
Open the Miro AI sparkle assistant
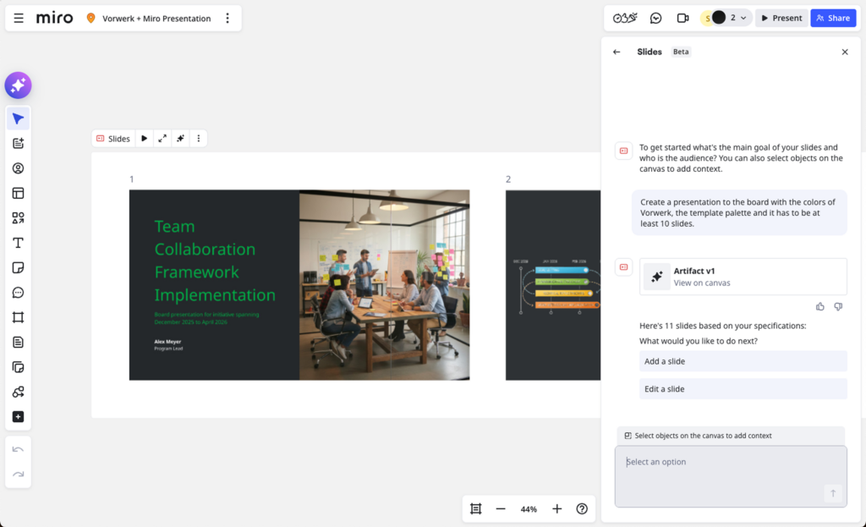tap(18, 85)
